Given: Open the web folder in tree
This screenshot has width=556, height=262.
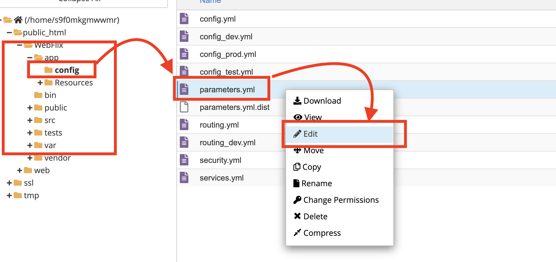Looking at the screenshot, I should 42,170.
